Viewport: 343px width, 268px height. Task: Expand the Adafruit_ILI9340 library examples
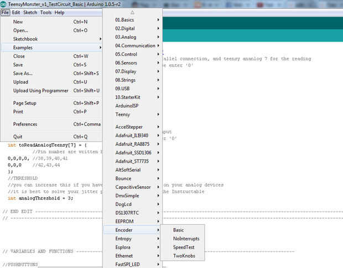coord(132,135)
